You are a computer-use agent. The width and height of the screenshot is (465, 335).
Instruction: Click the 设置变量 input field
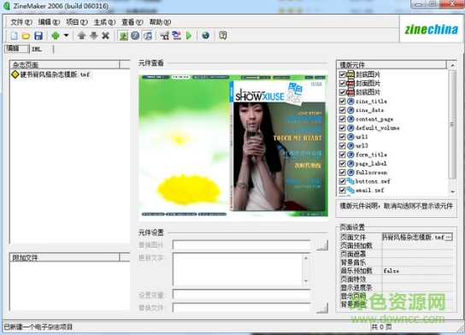tap(241, 294)
